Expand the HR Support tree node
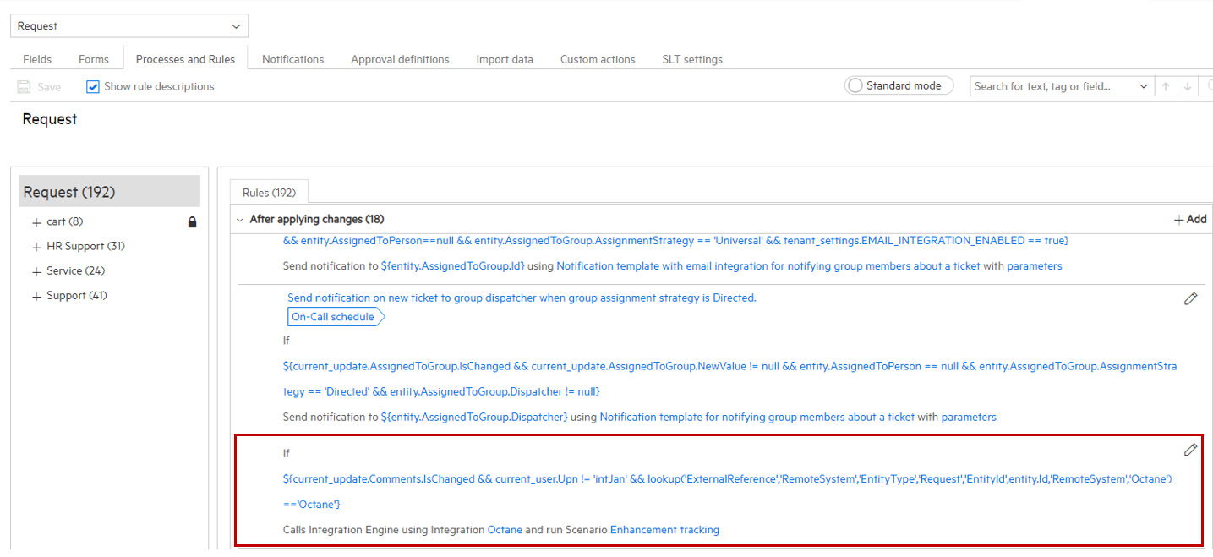 click(36, 246)
